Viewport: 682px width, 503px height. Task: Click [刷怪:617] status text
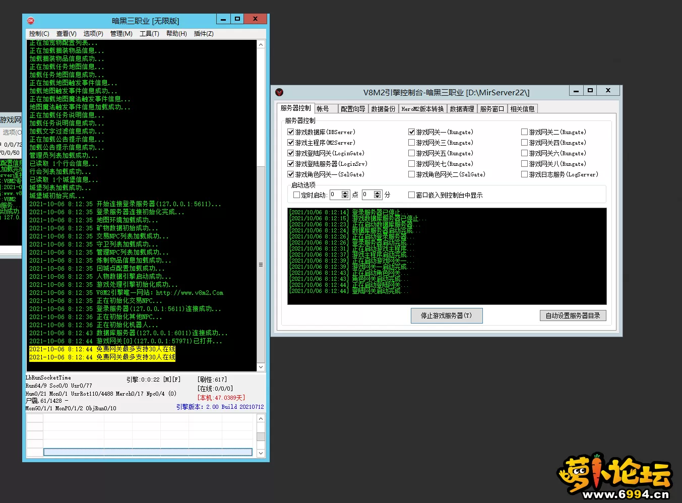click(212, 380)
